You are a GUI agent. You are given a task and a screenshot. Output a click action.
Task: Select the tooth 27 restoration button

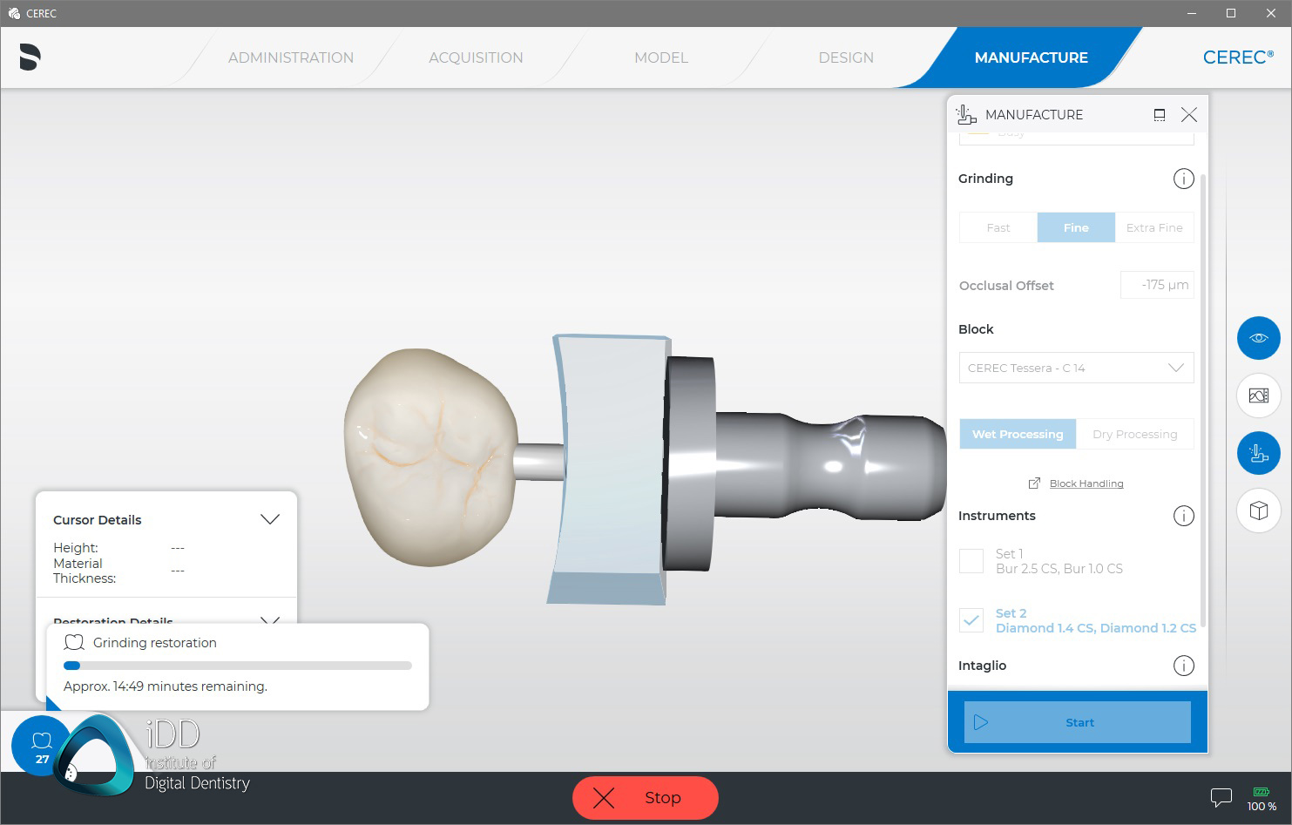click(41, 747)
